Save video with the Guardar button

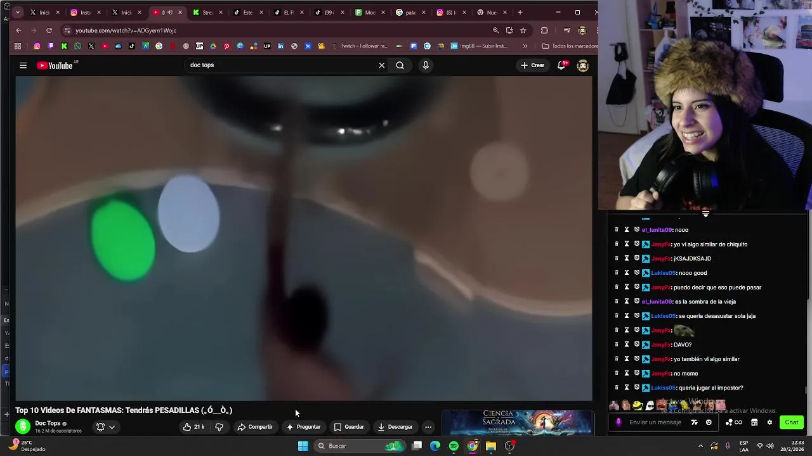[349, 427]
